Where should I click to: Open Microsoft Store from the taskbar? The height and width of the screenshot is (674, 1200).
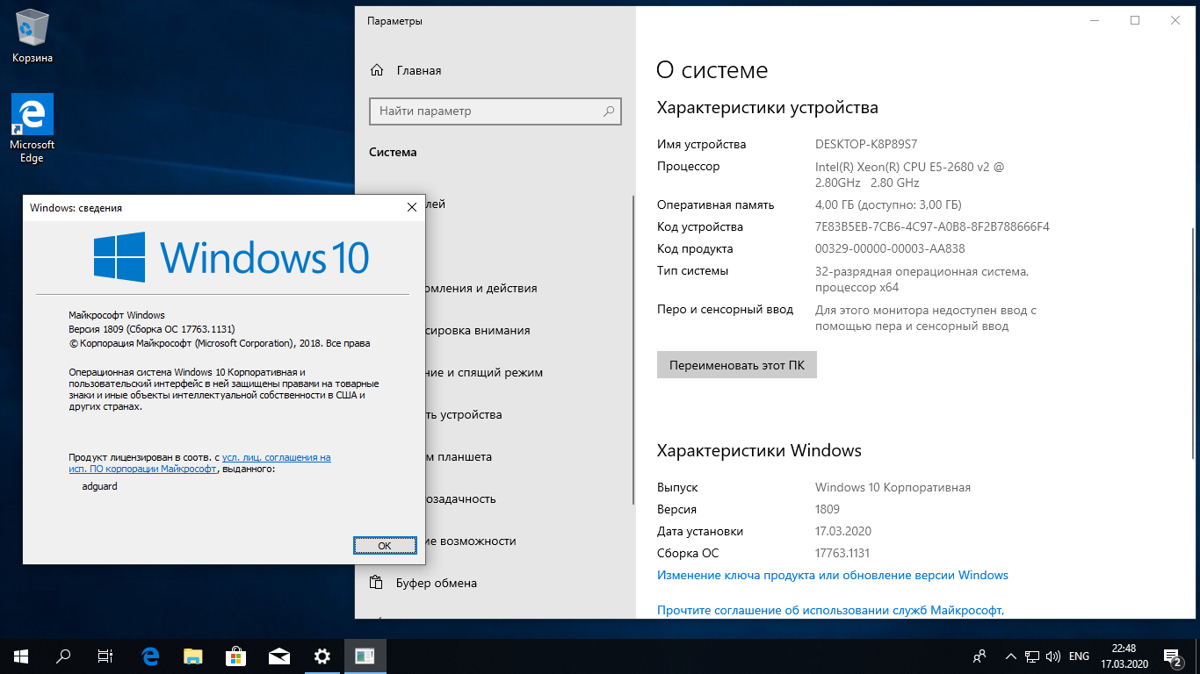236,656
